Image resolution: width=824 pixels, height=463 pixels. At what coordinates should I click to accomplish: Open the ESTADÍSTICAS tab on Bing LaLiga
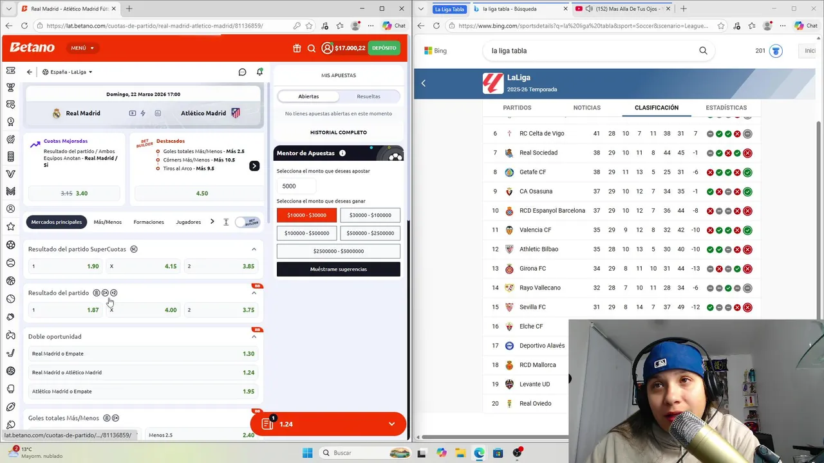(726, 108)
